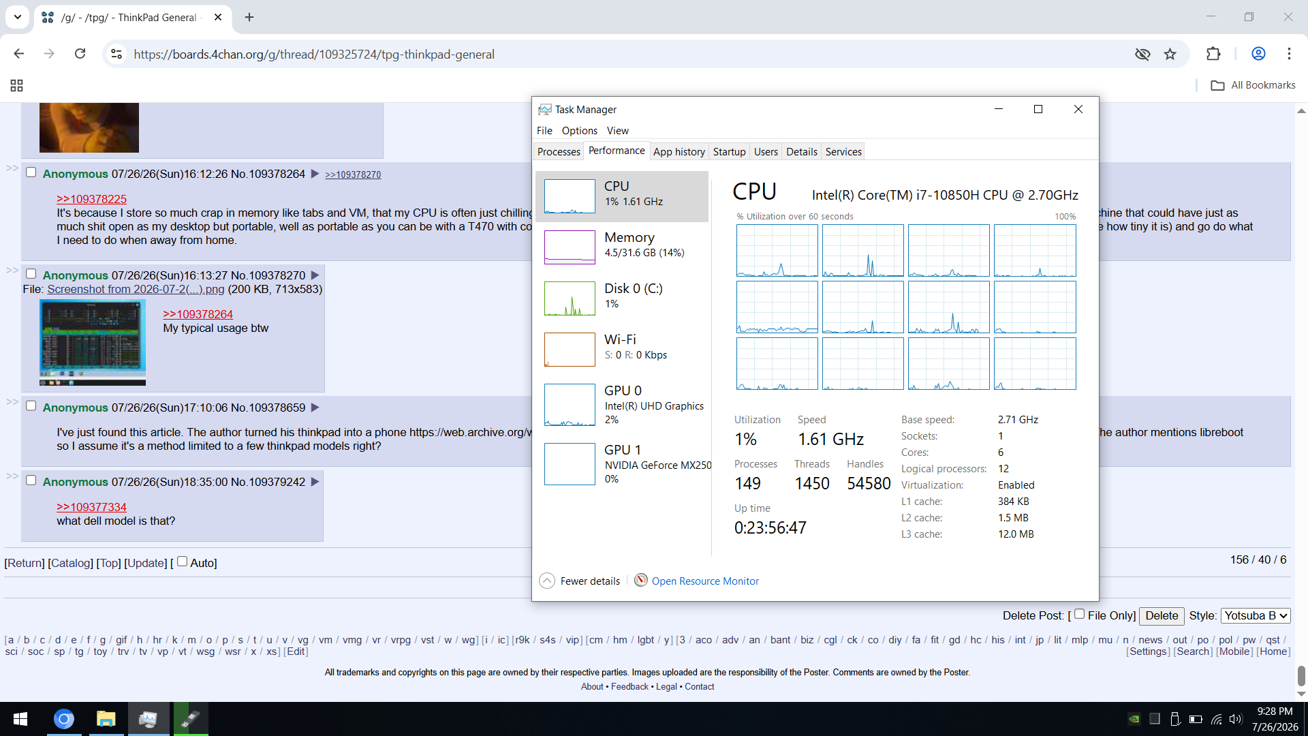Screen dimensions: 1308x736
Task: Click the page vertical scrollbar thumb
Action: [1301, 676]
